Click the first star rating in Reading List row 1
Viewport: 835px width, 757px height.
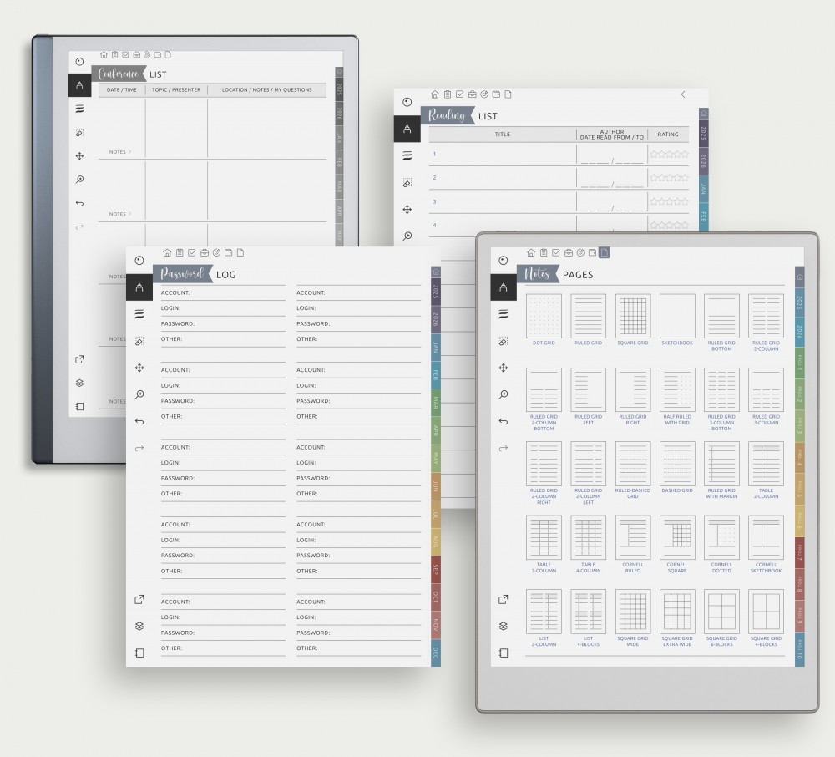point(655,155)
